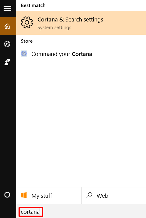Search the Web for cortana

click(114, 196)
